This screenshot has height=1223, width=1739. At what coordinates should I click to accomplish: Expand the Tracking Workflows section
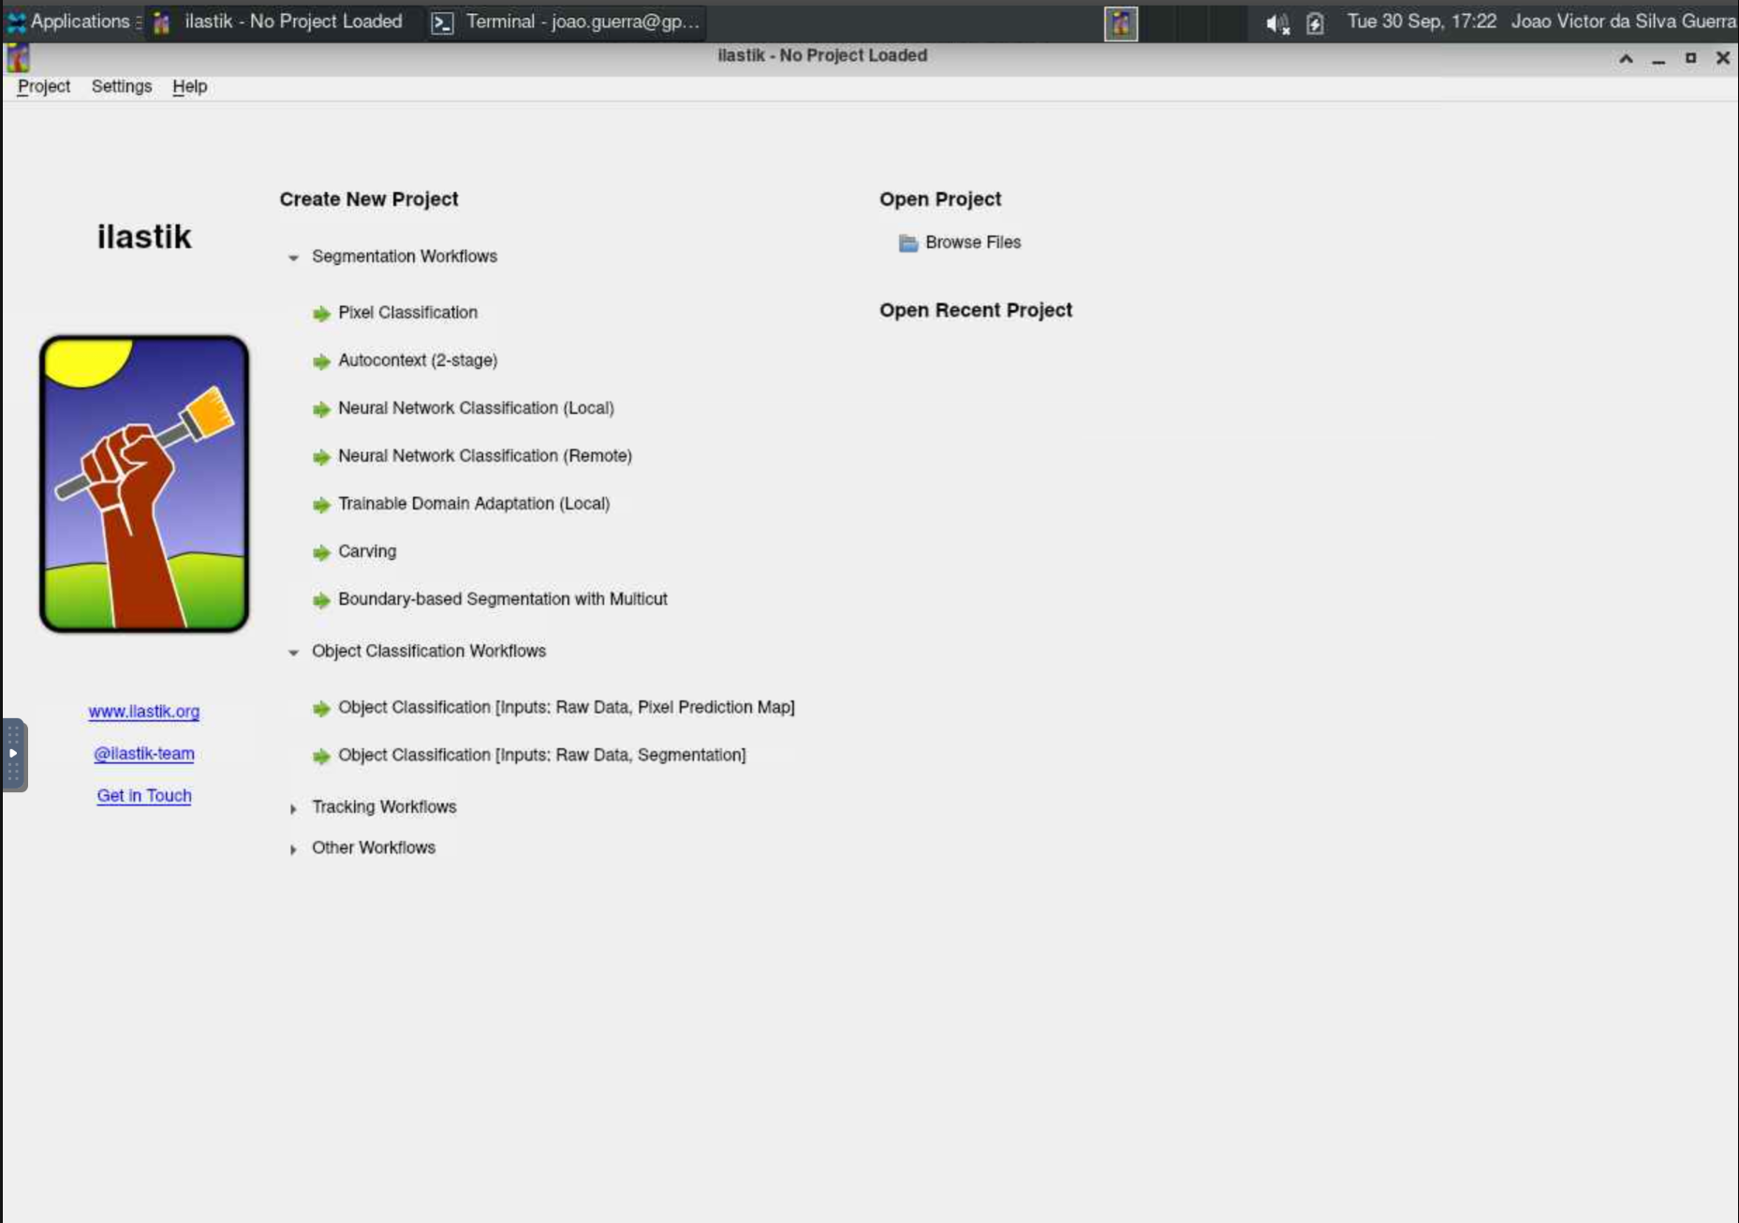click(x=293, y=808)
